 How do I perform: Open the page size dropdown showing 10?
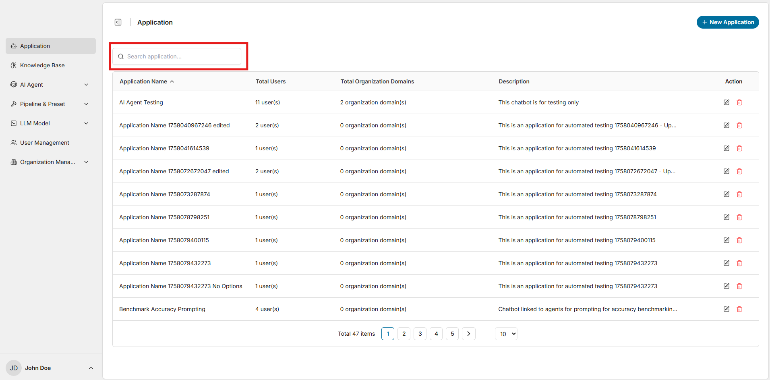(506, 334)
